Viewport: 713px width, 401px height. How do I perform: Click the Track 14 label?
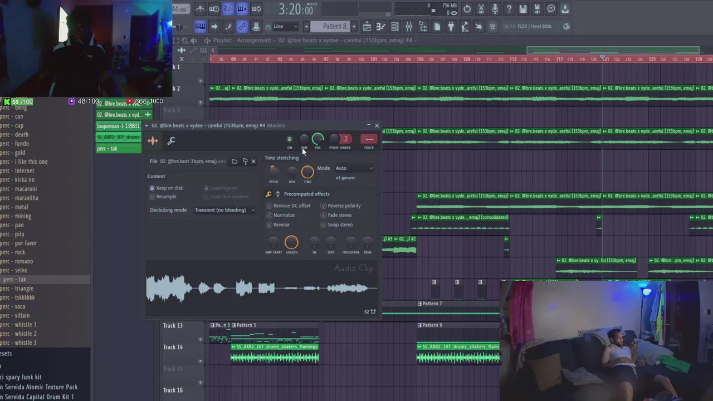[x=173, y=347]
